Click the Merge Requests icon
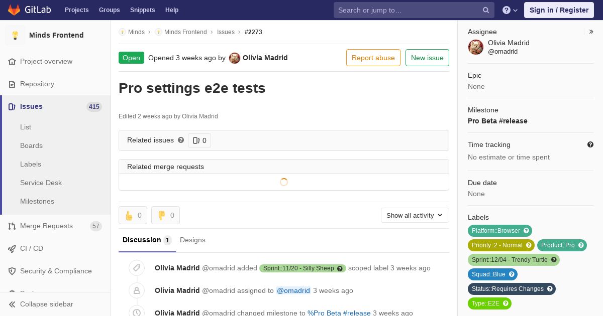 (12, 226)
